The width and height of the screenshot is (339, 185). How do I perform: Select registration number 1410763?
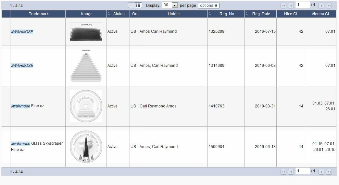click(216, 106)
